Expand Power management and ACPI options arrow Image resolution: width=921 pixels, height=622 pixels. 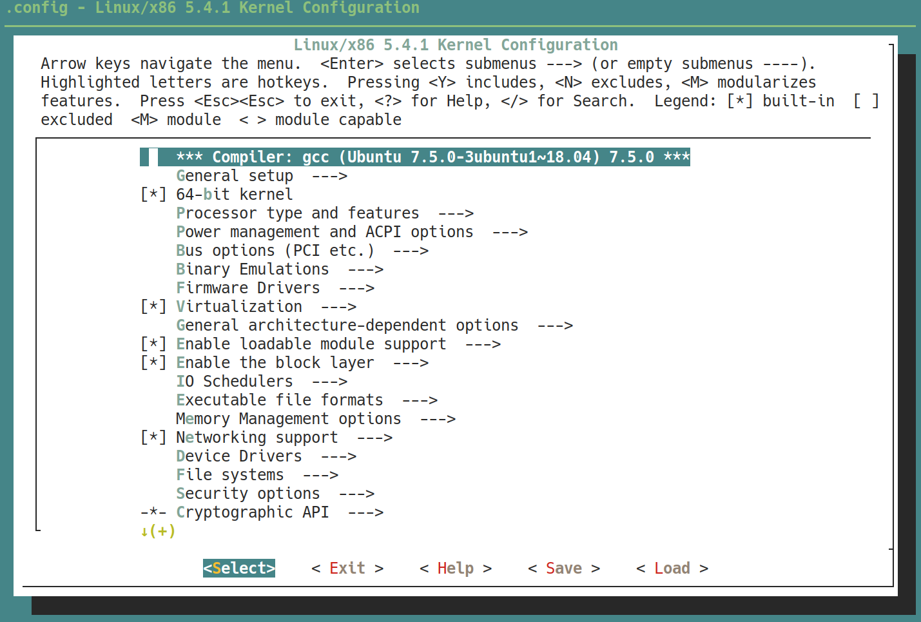point(510,232)
